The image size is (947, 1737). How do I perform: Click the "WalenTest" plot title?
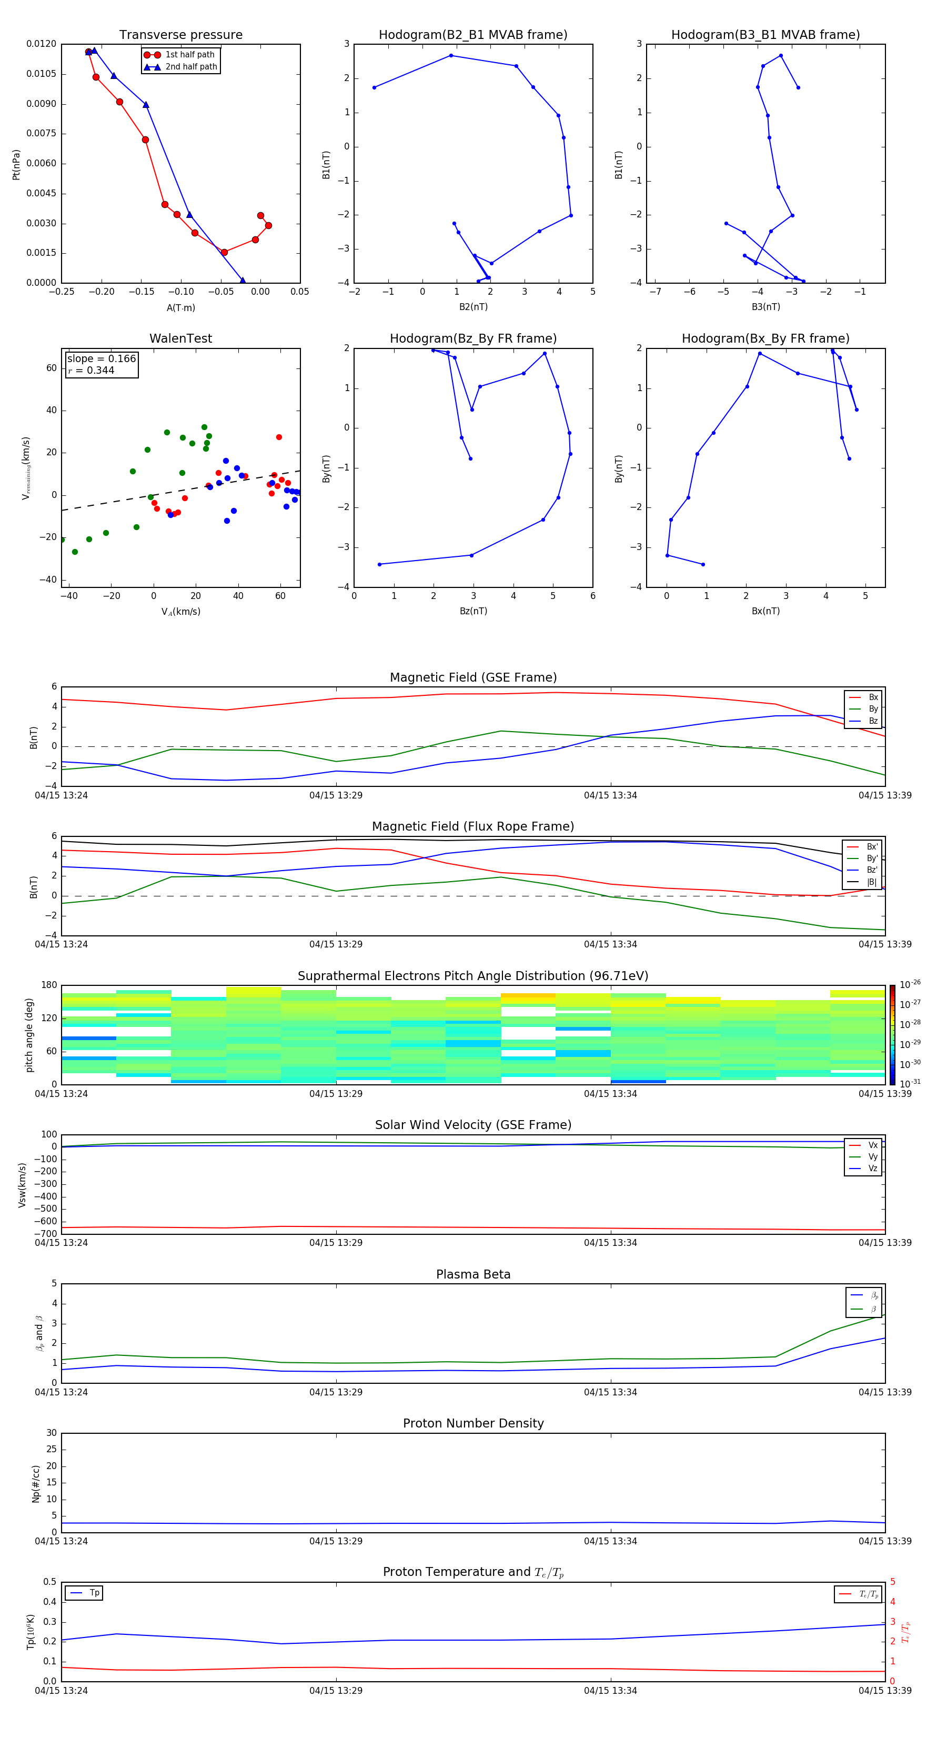point(180,338)
